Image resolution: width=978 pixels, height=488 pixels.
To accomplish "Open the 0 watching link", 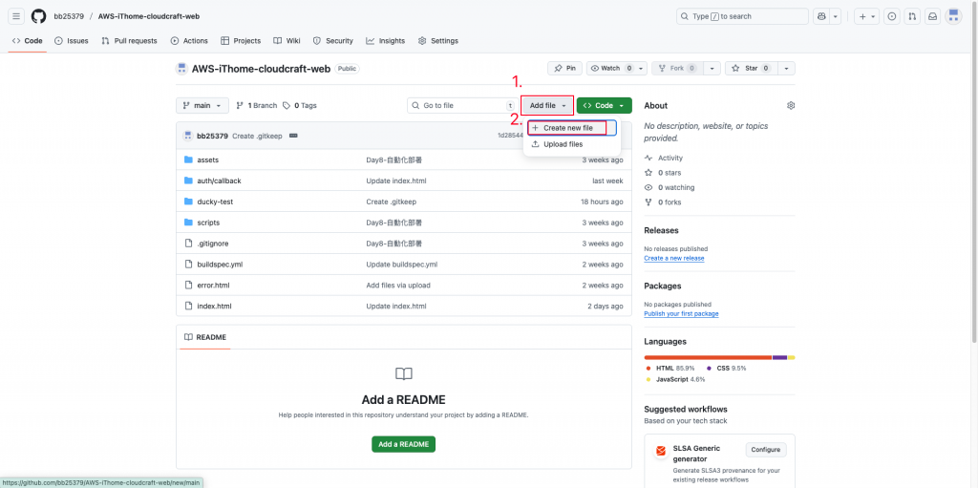I will click(670, 187).
